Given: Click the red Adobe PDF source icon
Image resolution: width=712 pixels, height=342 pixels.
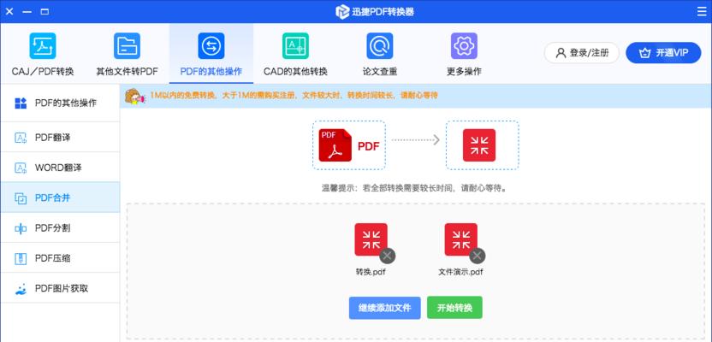Looking at the screenshot, I should coord(335,145).
